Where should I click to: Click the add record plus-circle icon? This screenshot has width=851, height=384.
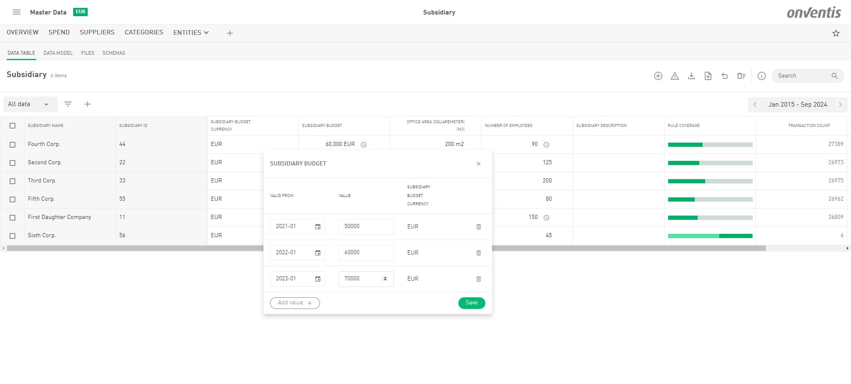pyautogui.click(x=658, y=76)
